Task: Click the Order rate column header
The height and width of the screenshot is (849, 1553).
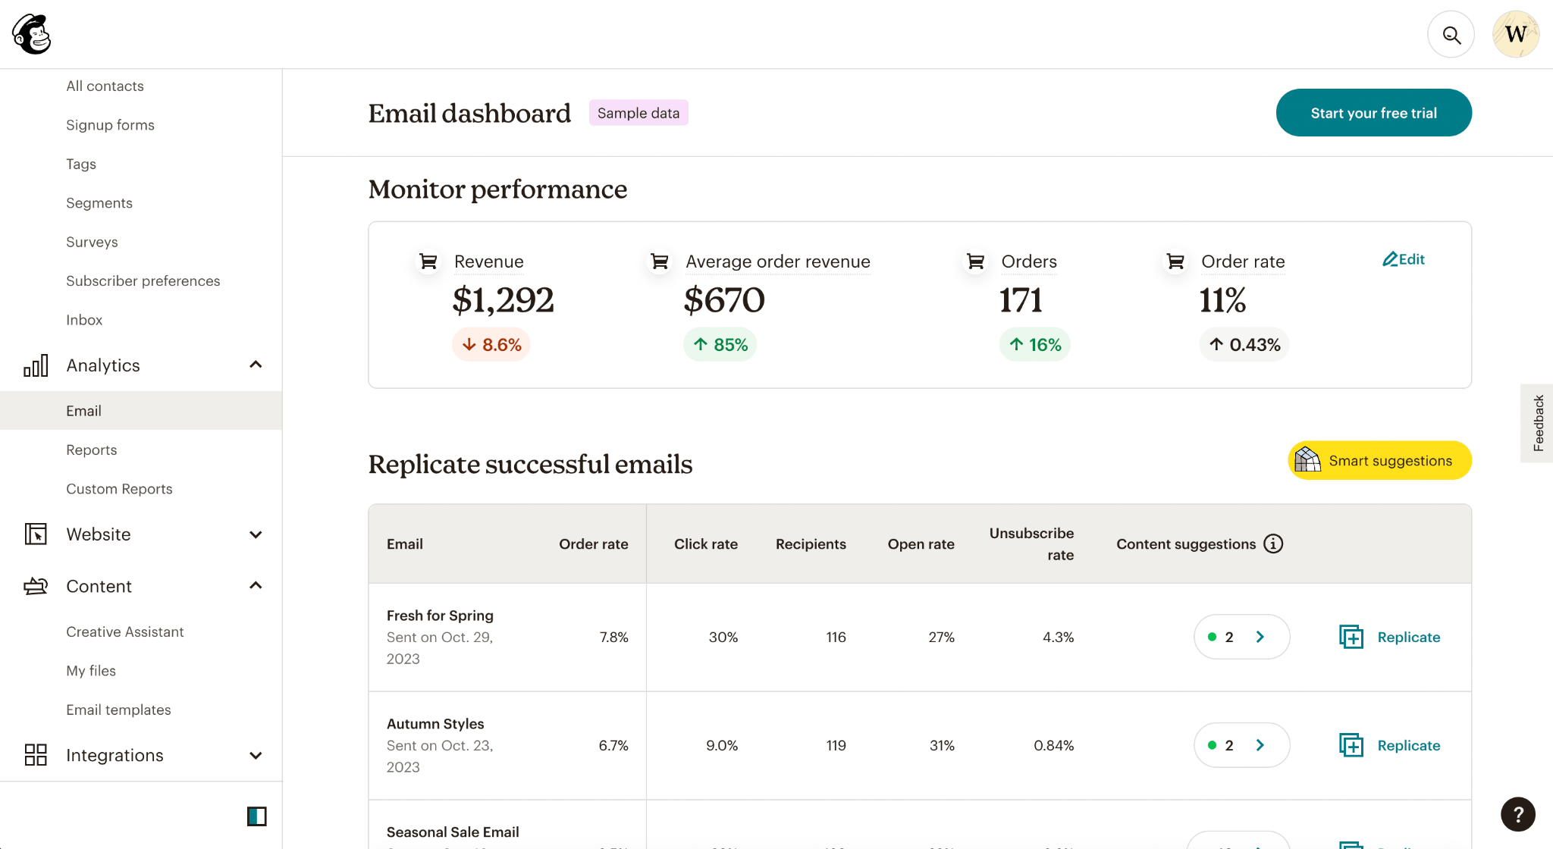Action: [x=593, y=544]
